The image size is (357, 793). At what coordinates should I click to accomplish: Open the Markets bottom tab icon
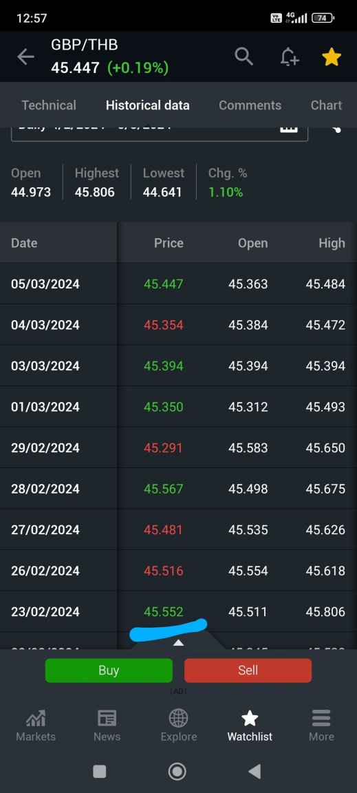point(35,718)
